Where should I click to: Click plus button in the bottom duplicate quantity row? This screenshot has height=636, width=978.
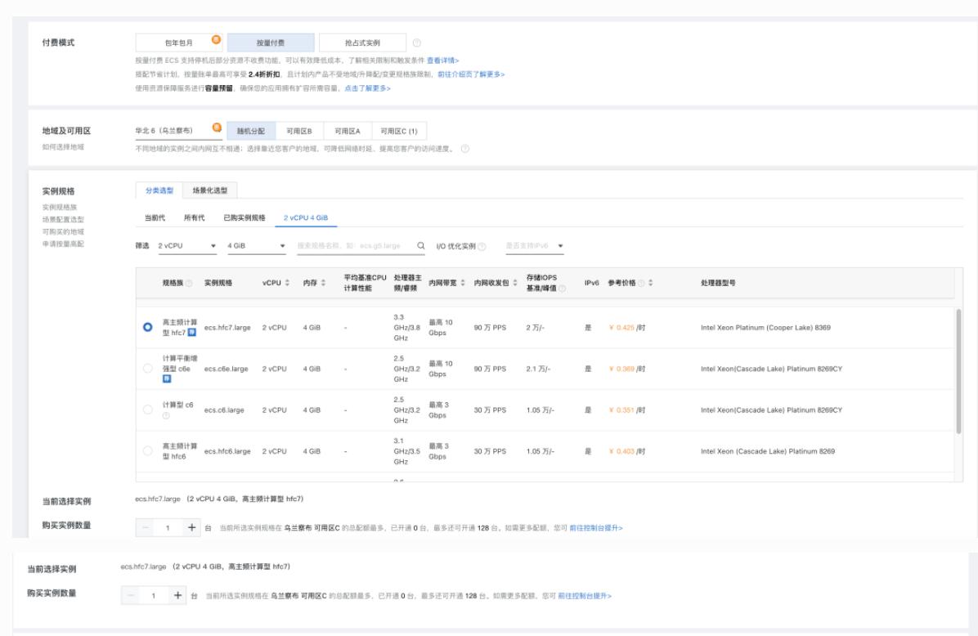pyautogui.click(x=177, y=595)
